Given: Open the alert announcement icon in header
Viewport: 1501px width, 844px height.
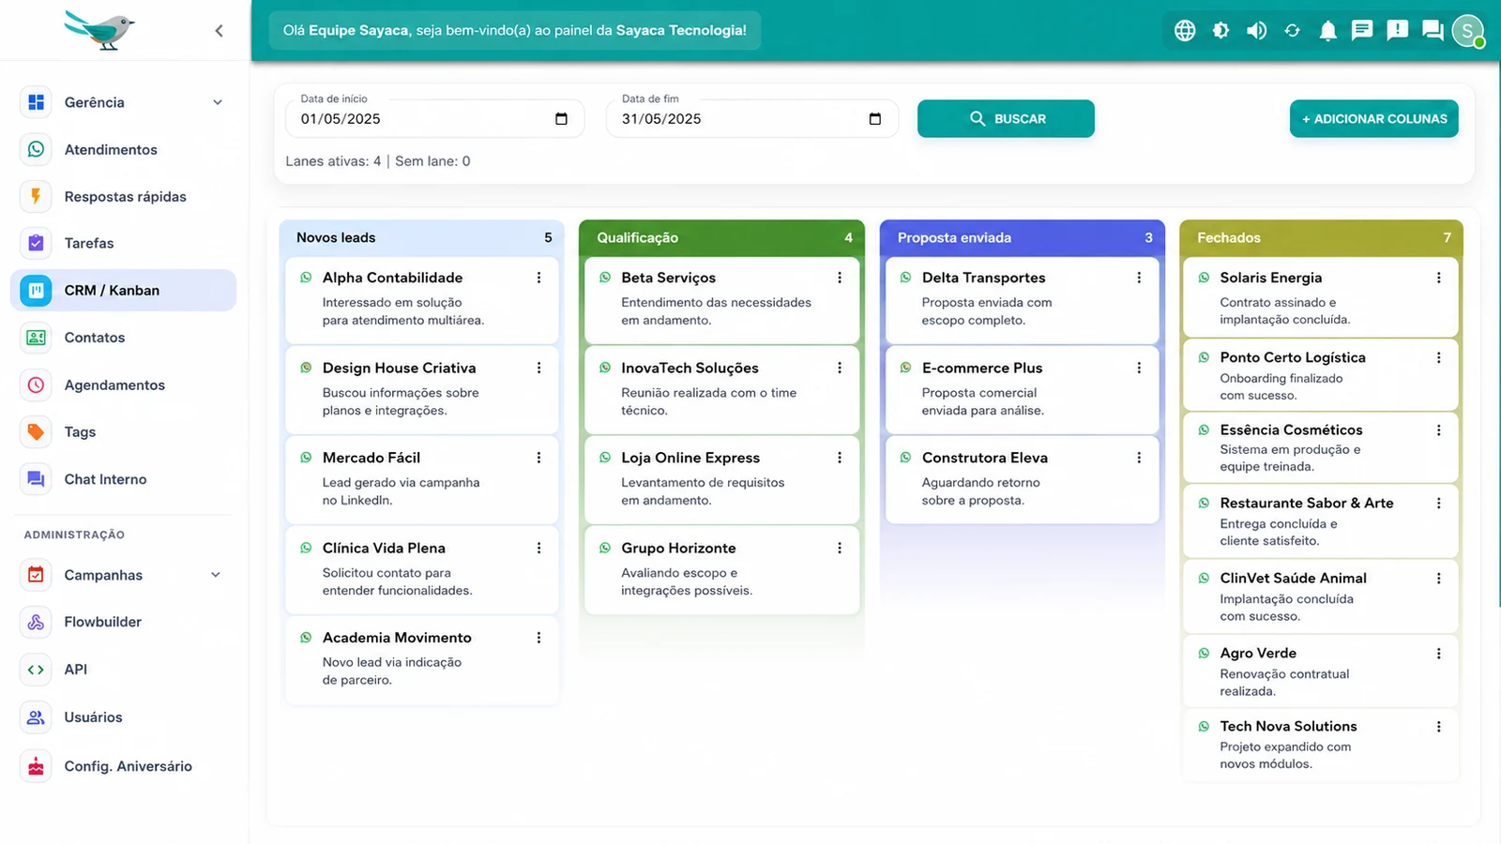Looking at the screenshot, I should (x=1398, y=30).
